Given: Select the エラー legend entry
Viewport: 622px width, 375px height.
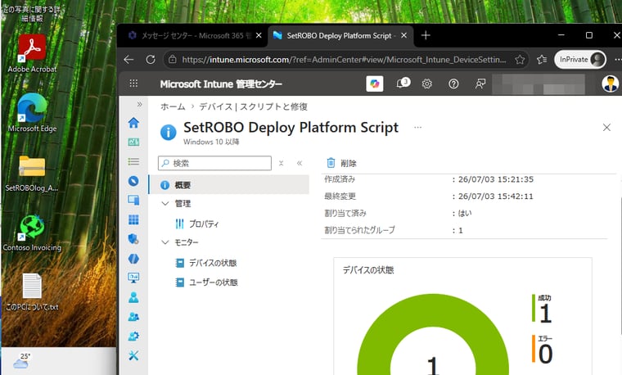Looking at the screenshot, I should click(543, 349).
